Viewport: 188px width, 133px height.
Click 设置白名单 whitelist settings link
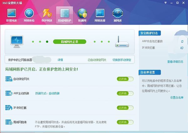(x=177, y=98)
